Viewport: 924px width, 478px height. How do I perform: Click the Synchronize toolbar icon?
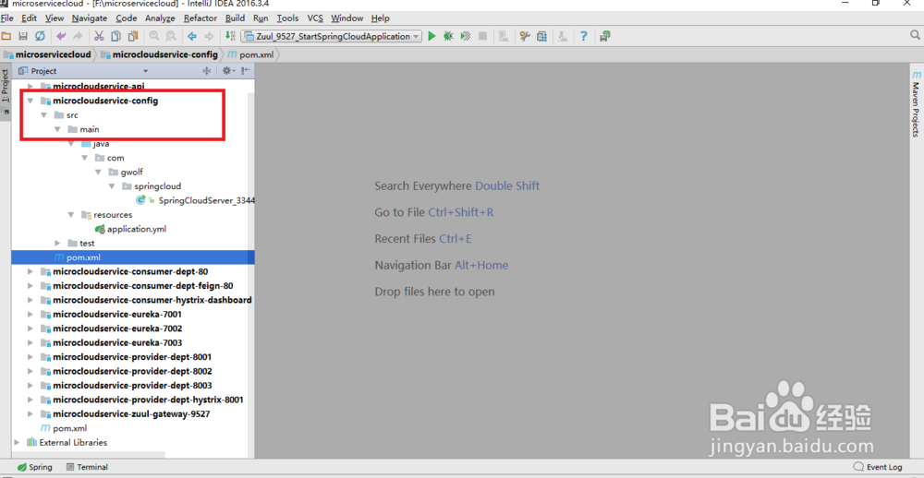pos(40,37)
